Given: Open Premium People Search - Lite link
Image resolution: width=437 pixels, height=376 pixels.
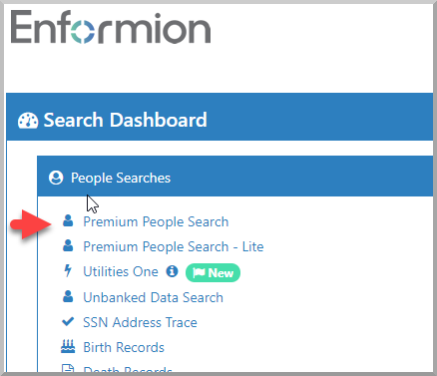Looking at the screenshot, I should (x=174, y=246).
